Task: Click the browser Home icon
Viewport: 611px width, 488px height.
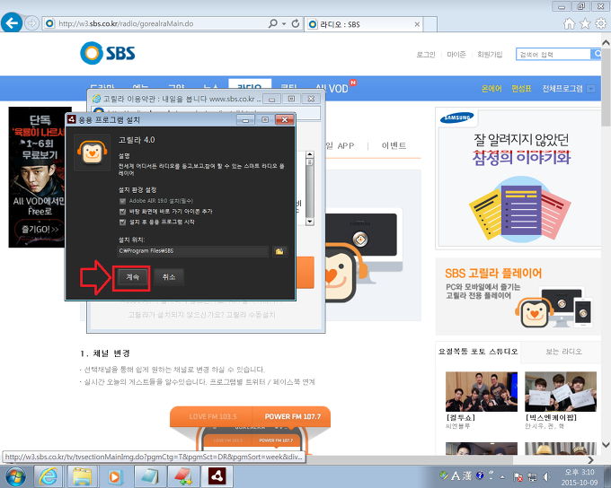Action: [569, 23]
